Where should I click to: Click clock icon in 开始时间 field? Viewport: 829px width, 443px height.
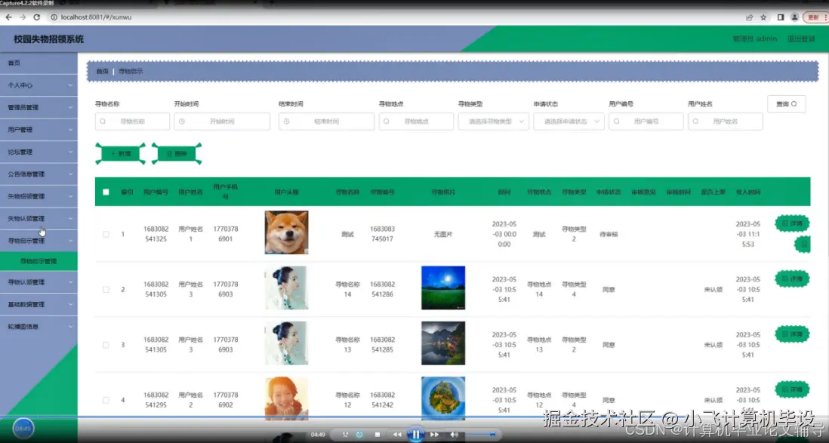(x=182, y=121)
